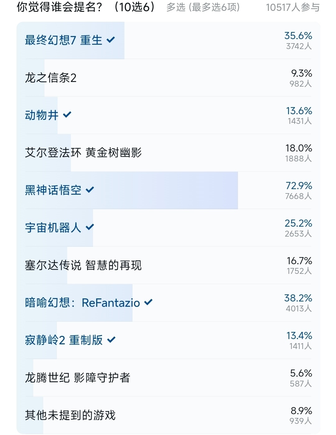Click the 35.6% vote percentage
Viewport: 336px width, 435px height.
[298, 36]
